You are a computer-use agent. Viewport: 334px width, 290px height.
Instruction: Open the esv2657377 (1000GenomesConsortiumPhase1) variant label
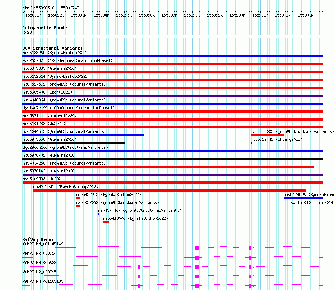[68, 60]
